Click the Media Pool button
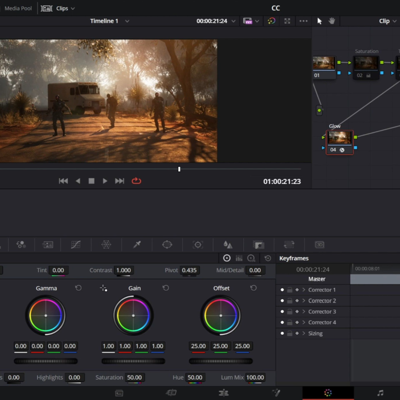This screenshot has width=400, height=400. [18, 8]
